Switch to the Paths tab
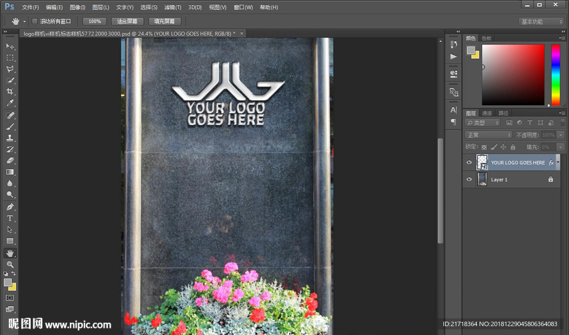This screenshot has width=569, height=335. pos(503,113)
